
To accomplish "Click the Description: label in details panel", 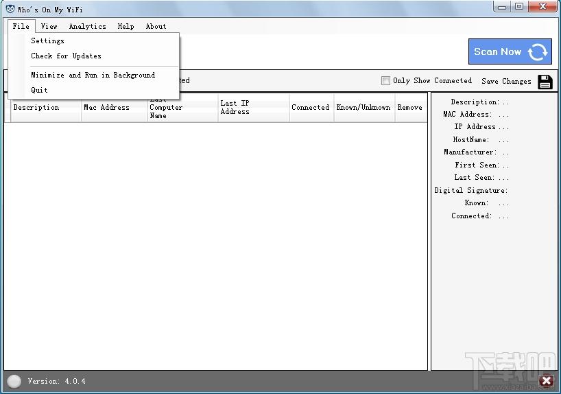I will pyautogui.click(x=475, y=102).
